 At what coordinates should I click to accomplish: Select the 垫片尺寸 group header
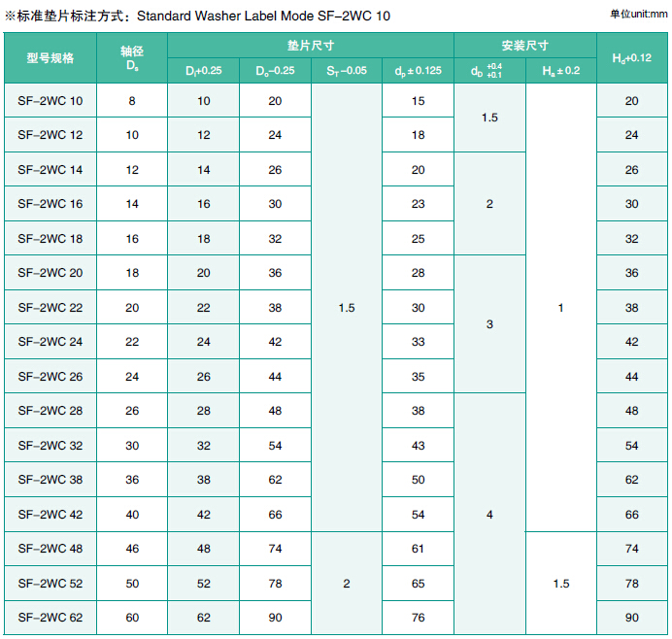point(311,46)
